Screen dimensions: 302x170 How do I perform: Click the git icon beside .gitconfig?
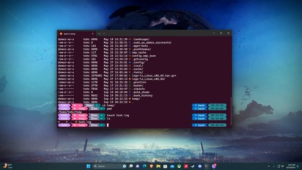(x=130, y=59)
